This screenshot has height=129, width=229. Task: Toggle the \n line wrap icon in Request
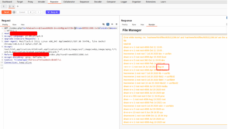click(112, 24)
